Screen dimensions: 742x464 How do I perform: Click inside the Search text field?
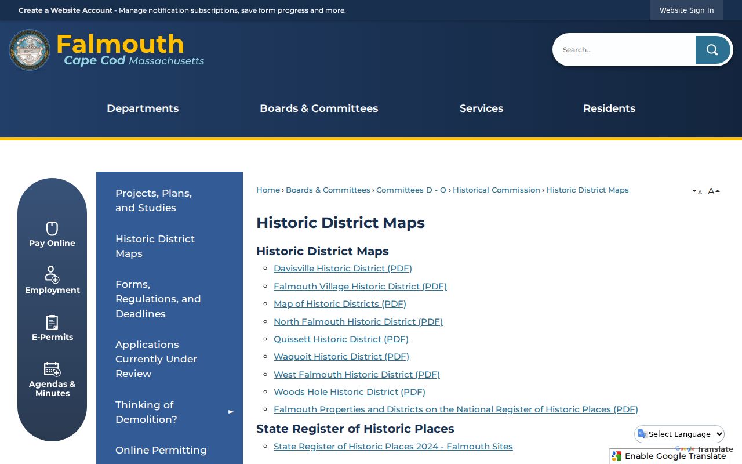(625, 50)
